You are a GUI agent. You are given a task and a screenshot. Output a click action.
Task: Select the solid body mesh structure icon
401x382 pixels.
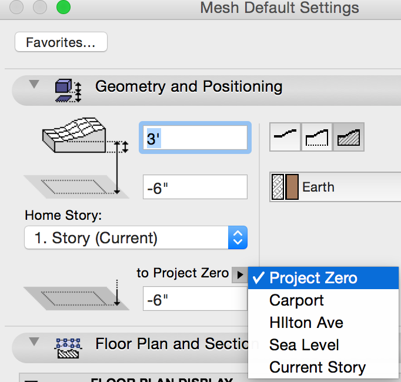pyautogui.click(x=349, y=138)
